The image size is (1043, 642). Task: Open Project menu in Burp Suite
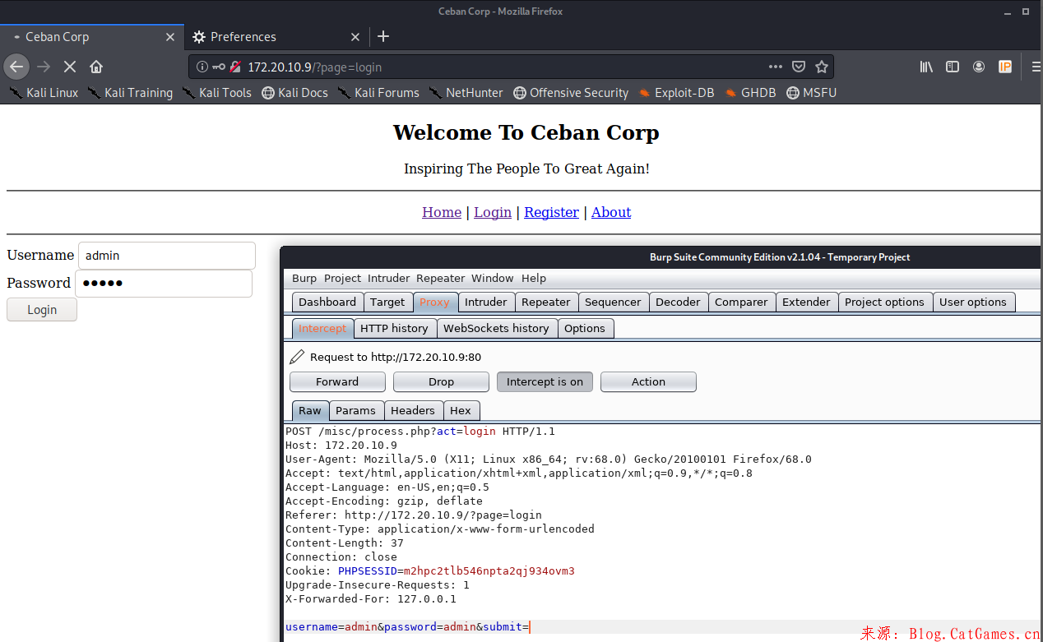(x=342, y=278)
